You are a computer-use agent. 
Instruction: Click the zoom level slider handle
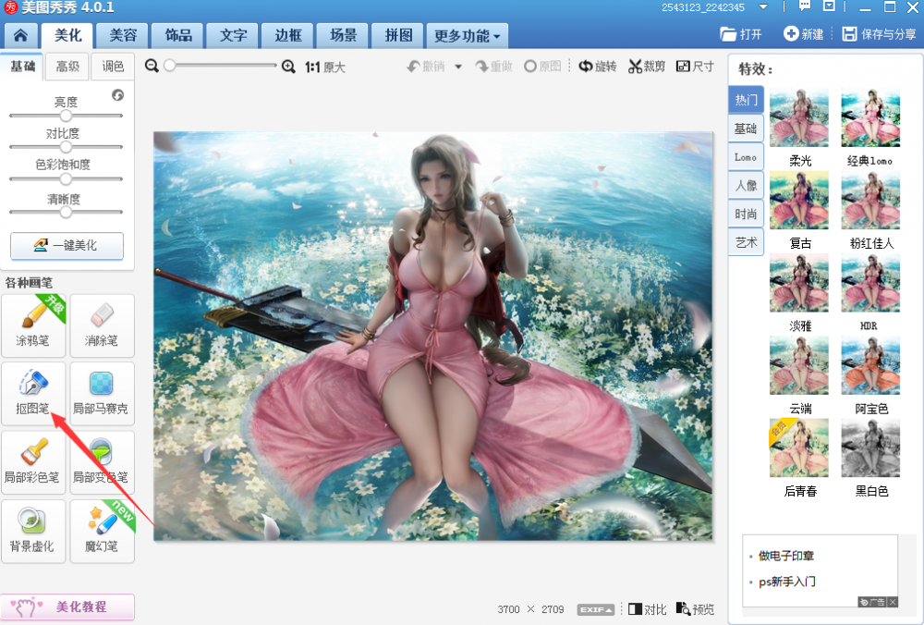170,66
